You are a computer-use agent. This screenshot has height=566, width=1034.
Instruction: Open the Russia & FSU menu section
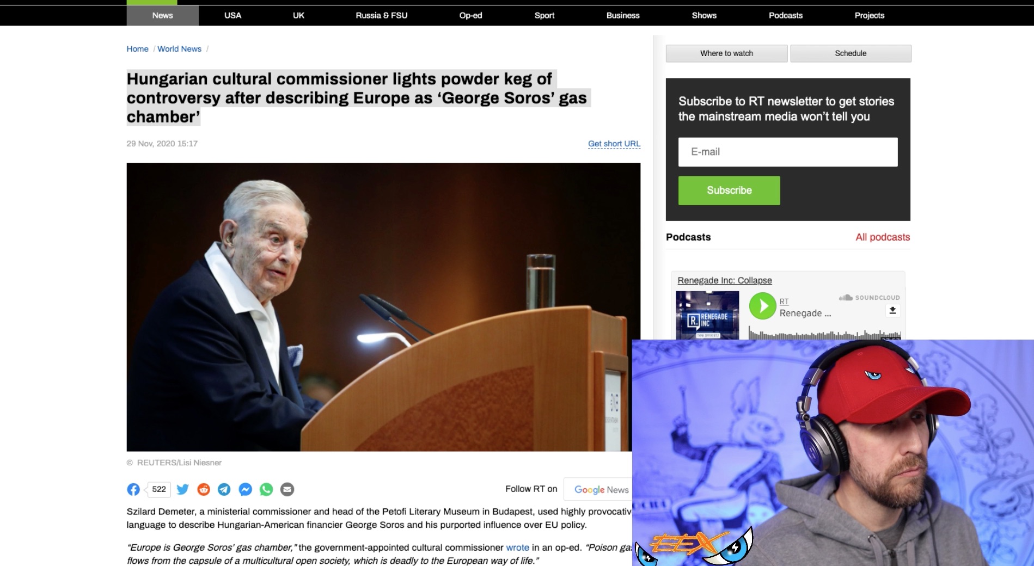(x=381, y=15)
